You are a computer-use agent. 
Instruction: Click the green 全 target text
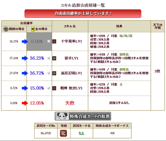coord(121,85)
